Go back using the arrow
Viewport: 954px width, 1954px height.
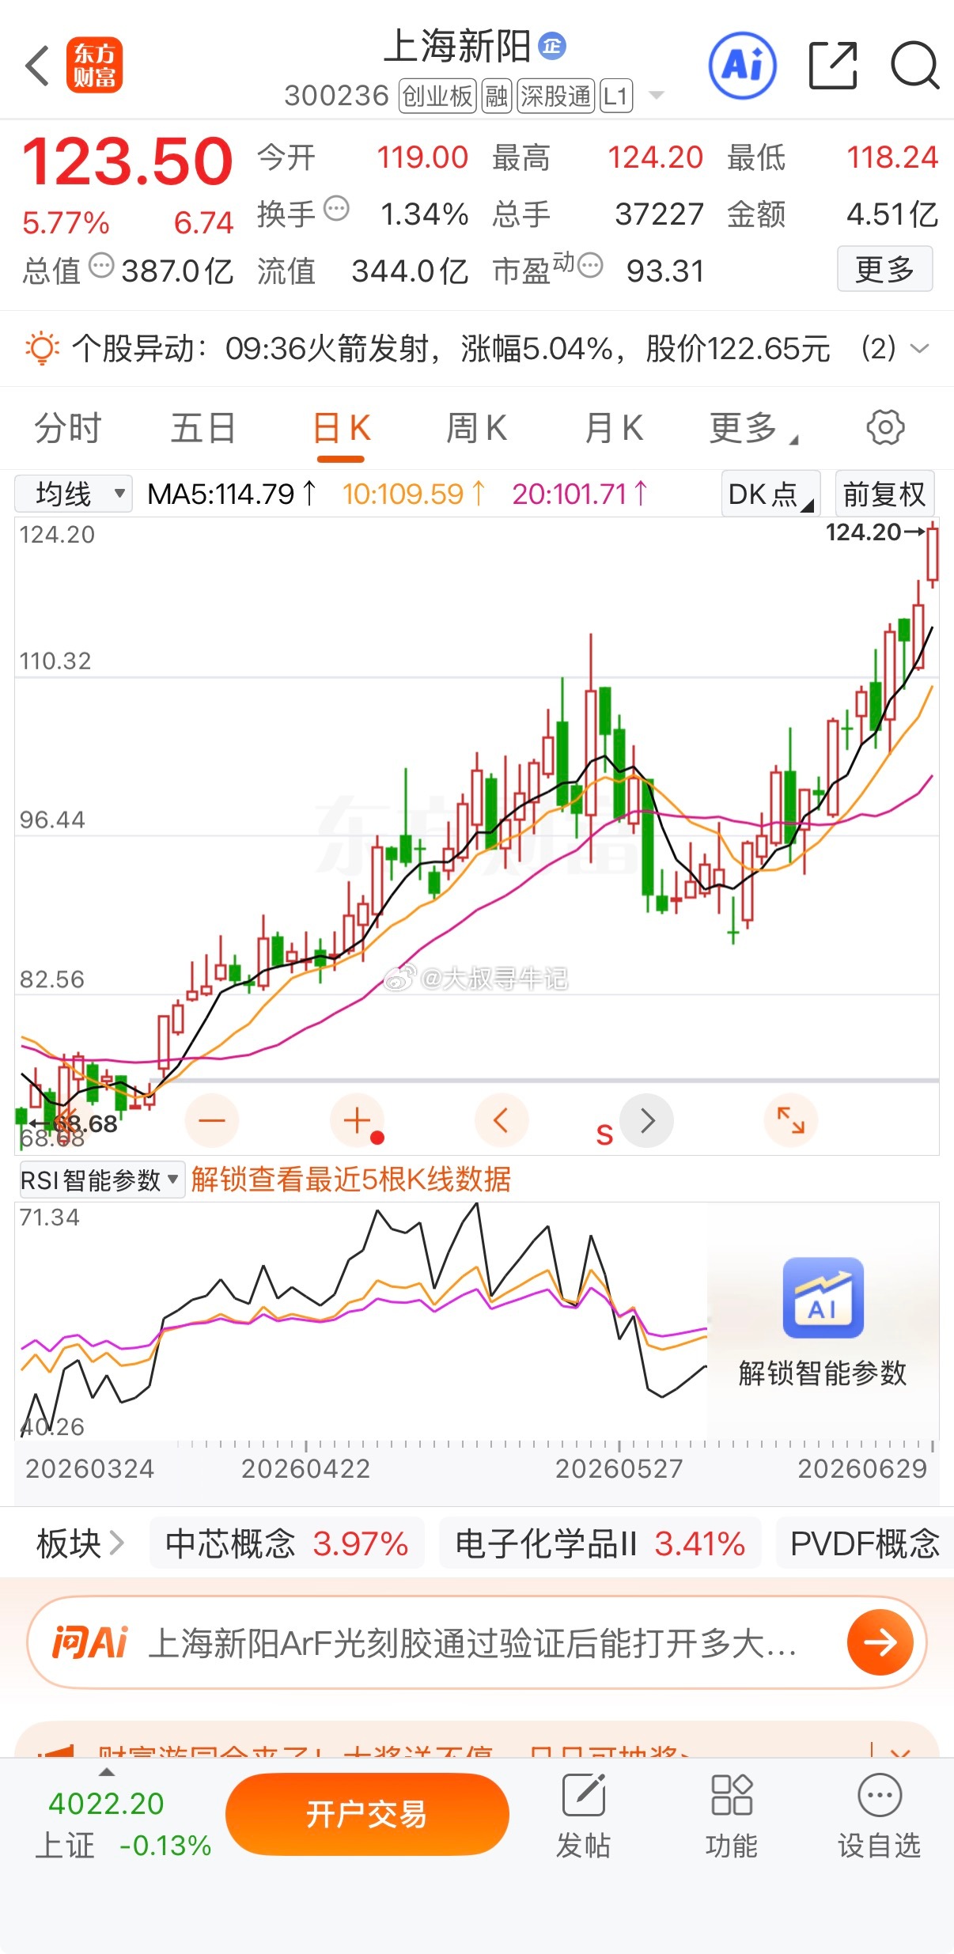click(x=37, y=66)
